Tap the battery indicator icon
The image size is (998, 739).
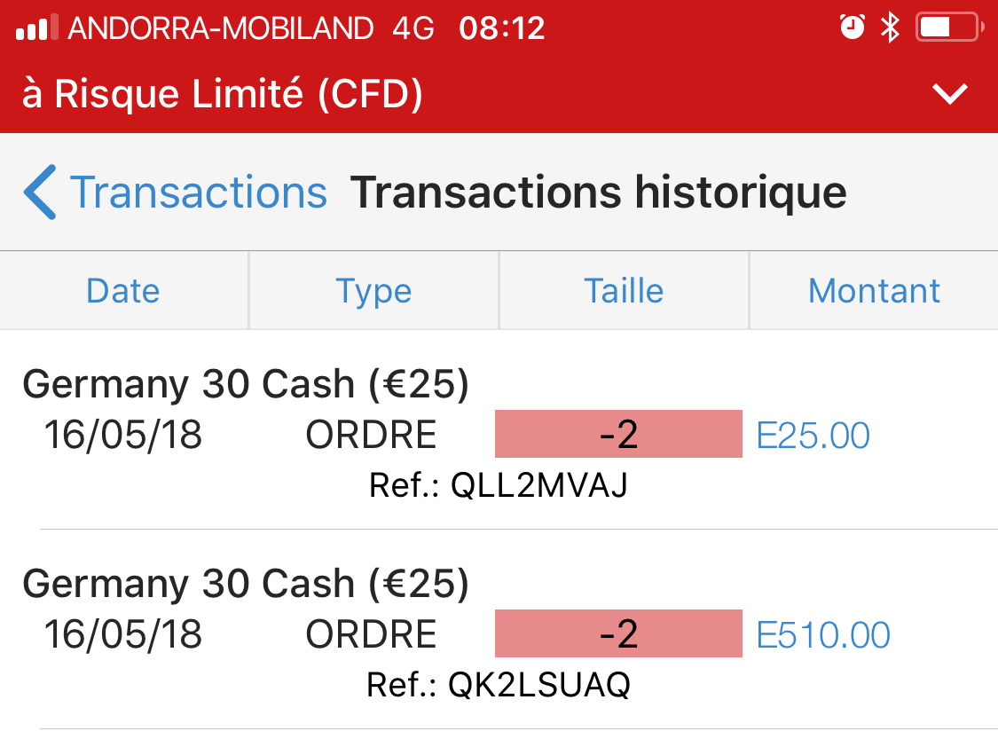pyautogui.click(x=947, y=28)
